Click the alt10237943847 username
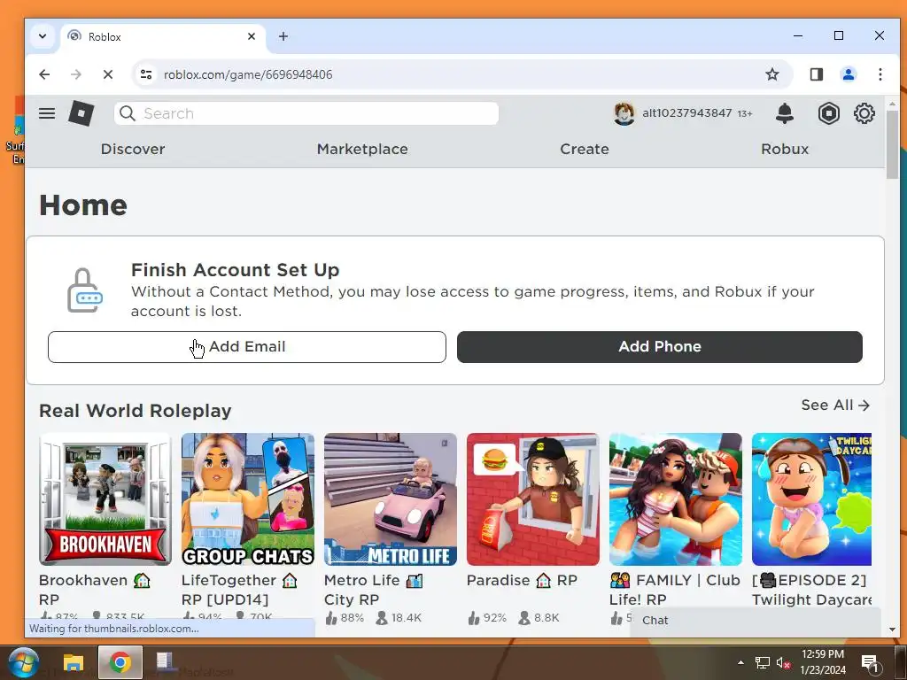The image size is (907, 680). (x=686, y=113)
